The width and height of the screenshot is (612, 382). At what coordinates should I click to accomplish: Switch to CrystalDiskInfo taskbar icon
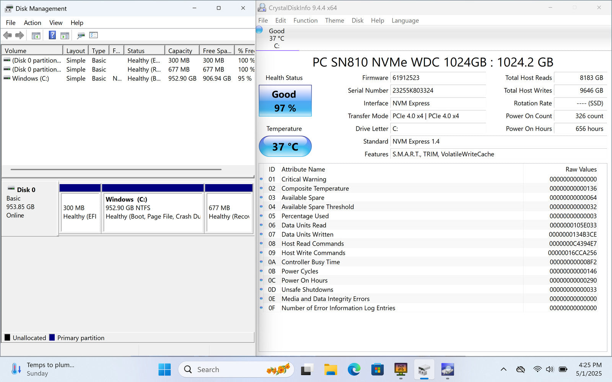448,369
